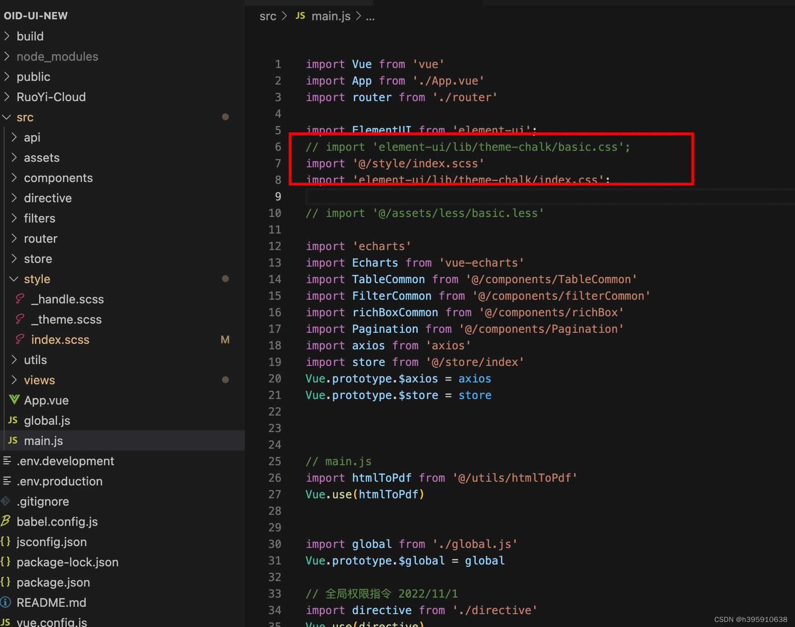795x627 pixels.
Task: Click src in the breadcrumb
Action: pyautogui.click(x=268, y=17)
